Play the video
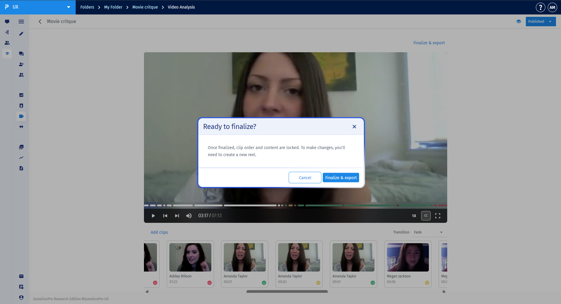 pyautogui.click(x=153, y=216)
